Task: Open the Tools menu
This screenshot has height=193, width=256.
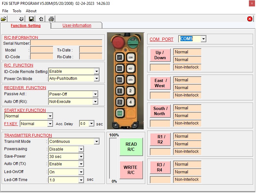Action: [17, 11]
